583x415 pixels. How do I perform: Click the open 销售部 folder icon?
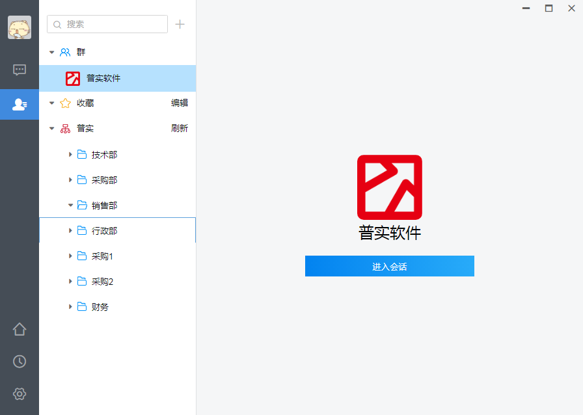82,206
